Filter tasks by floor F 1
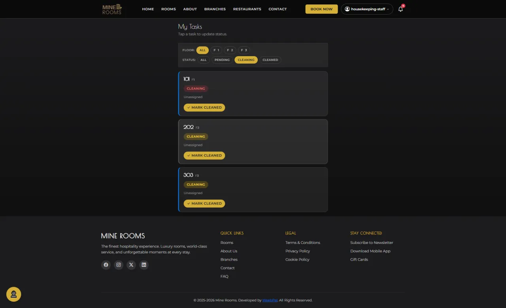This screenshot has height=308, width=506. (x=216, y=50)
